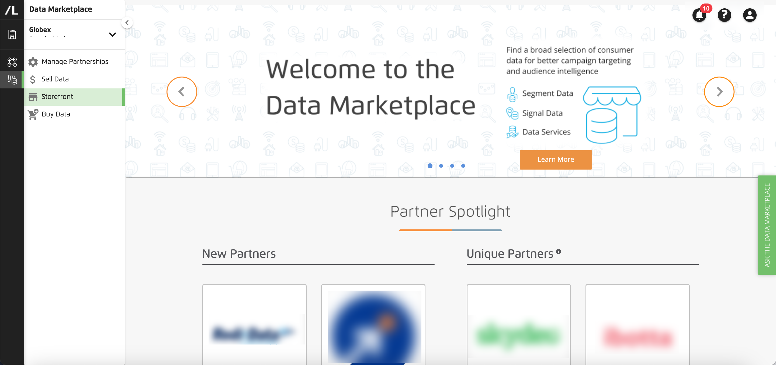Open the help question mark icon
The width and height of the screenshot is (776, 365).
pyautogui.click(x=724, y=15)
